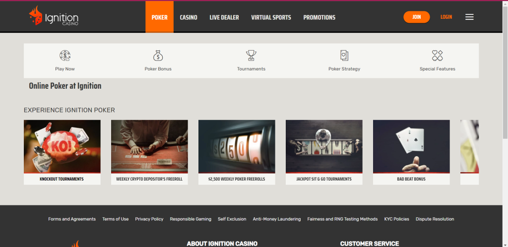Click the Ignition Casino flame logo
Screen dimensions: 508x247
[54, 16]
